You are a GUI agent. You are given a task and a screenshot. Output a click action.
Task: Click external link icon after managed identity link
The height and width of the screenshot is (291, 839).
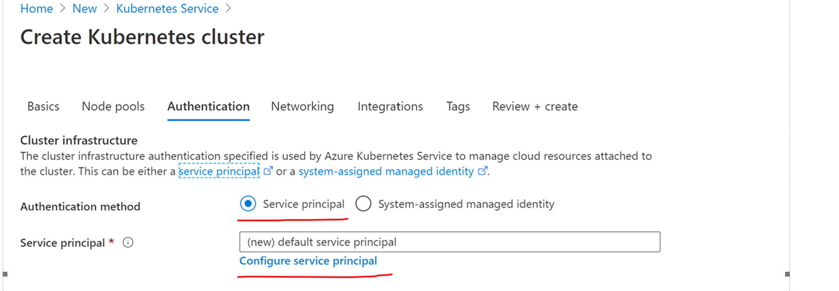(482, 171)
